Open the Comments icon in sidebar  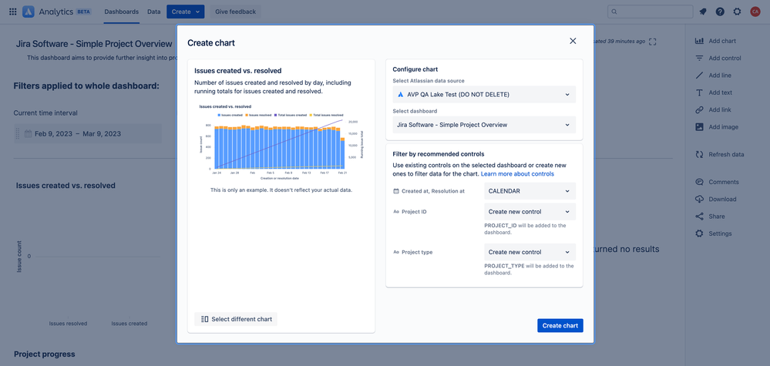pos(700,182)
